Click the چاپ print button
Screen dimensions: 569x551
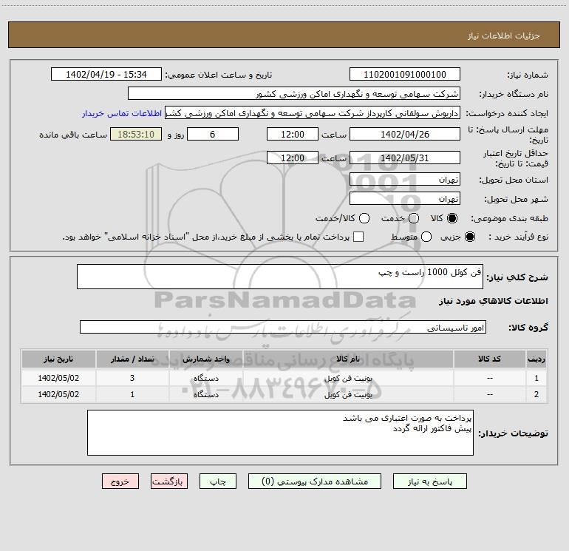point(218,481)
